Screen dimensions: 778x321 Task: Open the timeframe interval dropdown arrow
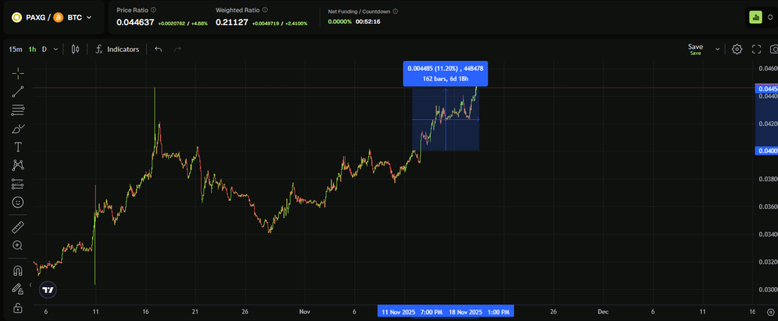point(56,49)
